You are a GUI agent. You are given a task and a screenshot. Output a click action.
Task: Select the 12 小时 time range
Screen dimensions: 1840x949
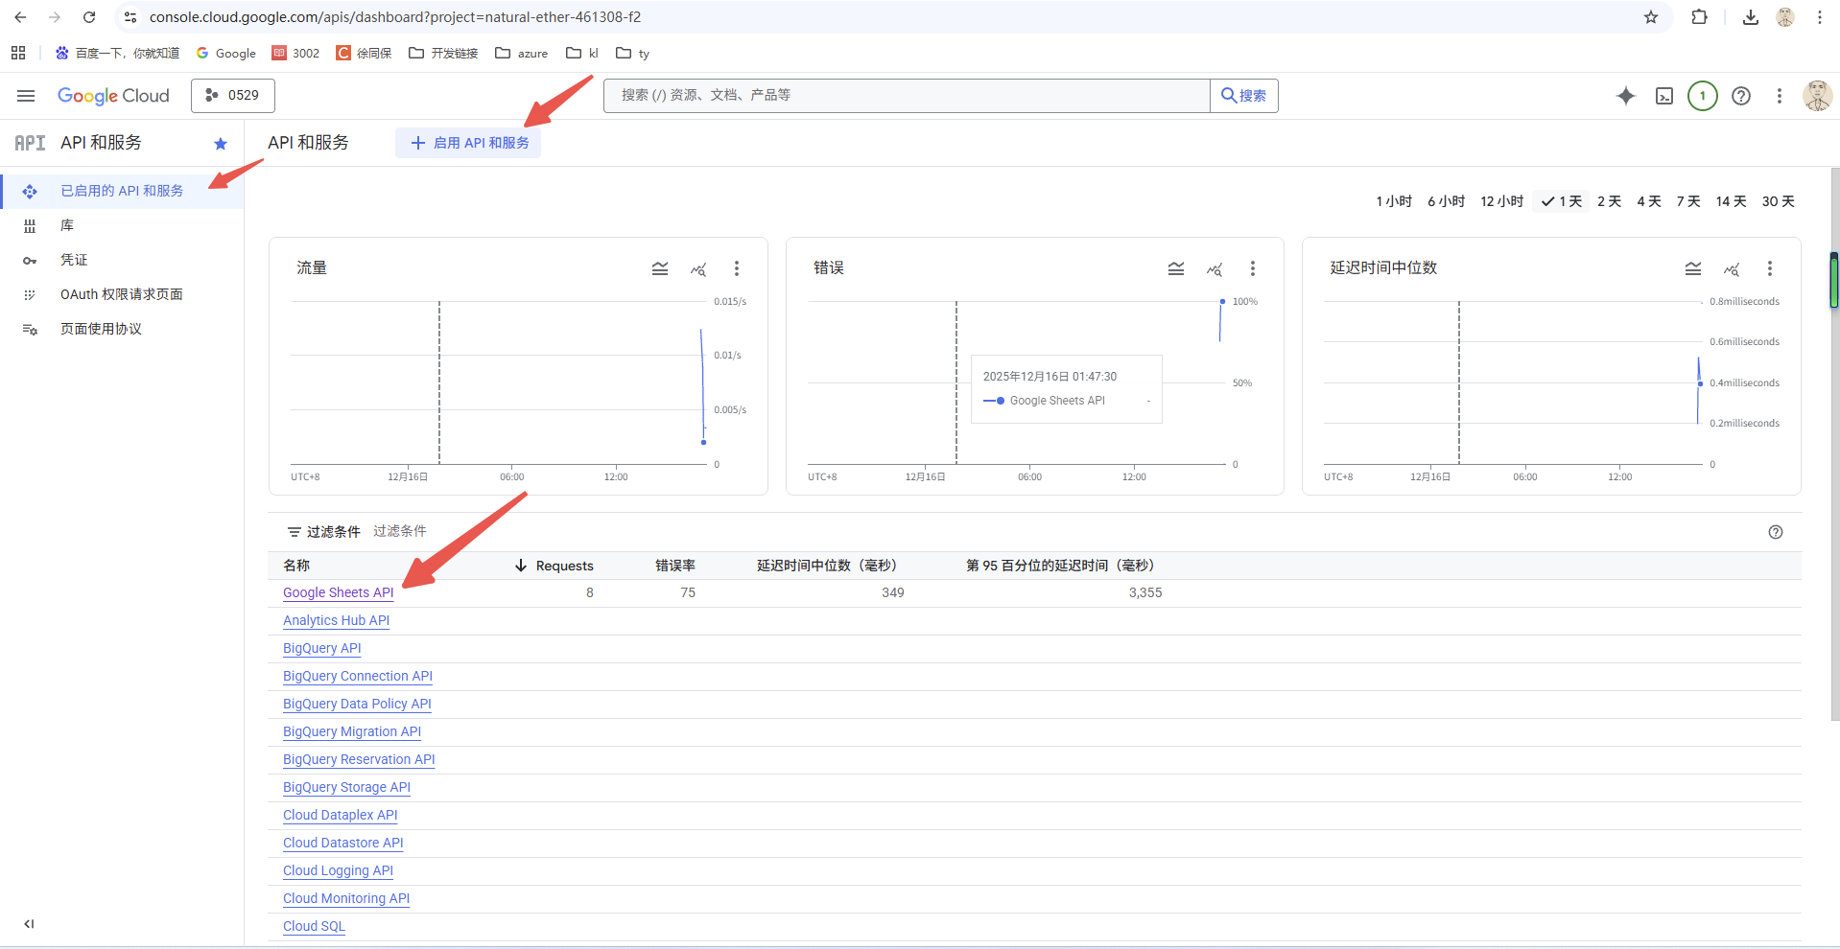(1501, 201)
